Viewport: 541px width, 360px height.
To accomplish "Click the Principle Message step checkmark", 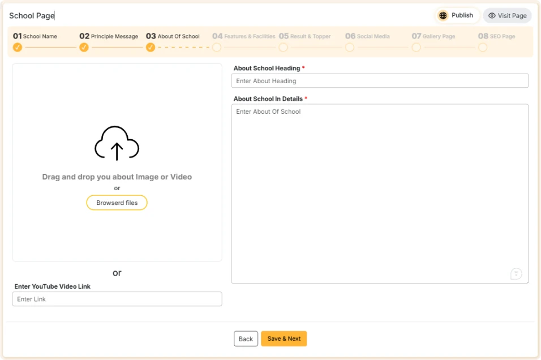I will point(84,48).
